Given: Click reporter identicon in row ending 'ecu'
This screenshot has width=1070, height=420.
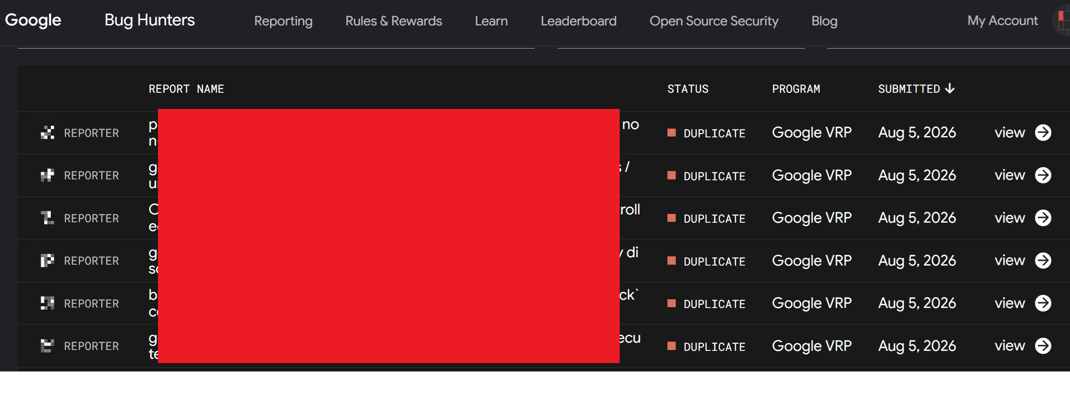Looking at the screenshot, I should 47,346.
